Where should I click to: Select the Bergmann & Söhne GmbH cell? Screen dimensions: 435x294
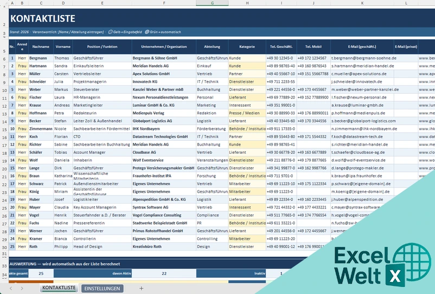pyautogui.click(x=164, y=58)
